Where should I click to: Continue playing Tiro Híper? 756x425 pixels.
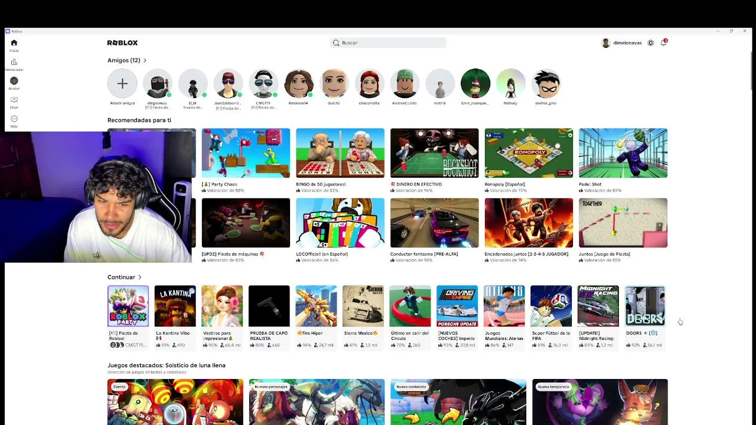pyautogui.click(x=316, y=306)
